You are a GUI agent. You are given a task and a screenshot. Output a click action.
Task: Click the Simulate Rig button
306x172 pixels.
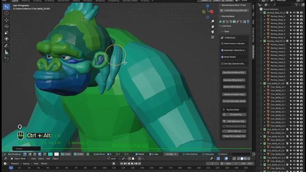click(234, 115)
